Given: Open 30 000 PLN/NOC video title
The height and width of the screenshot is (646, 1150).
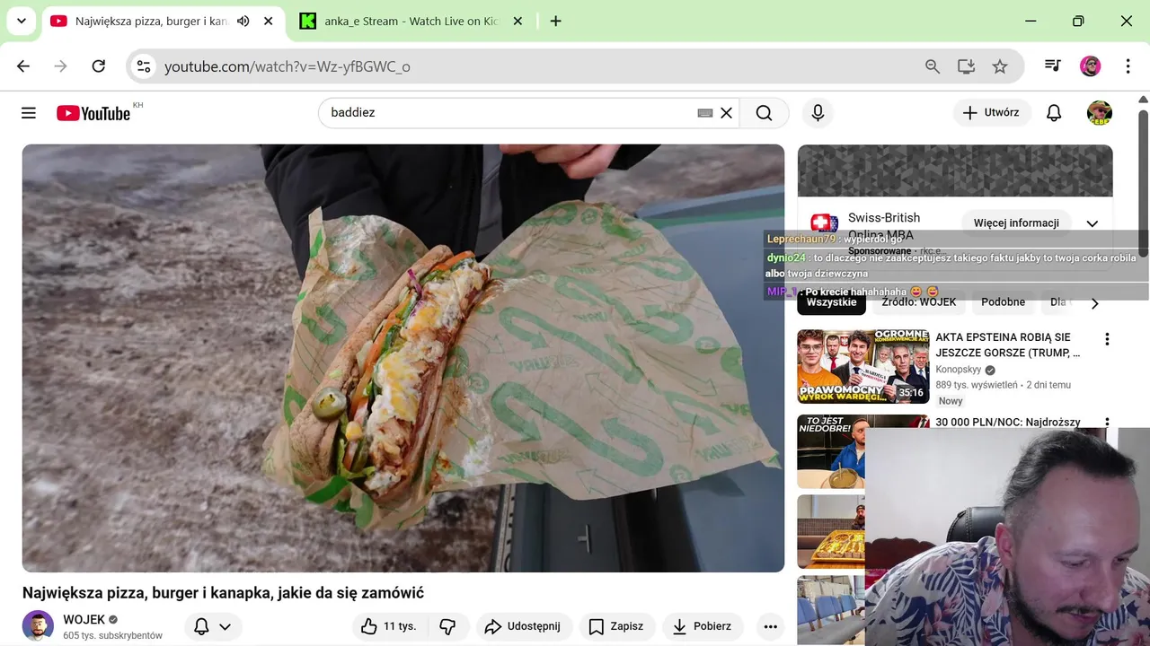Looking at the screenshot, I should click(1008, 422).
